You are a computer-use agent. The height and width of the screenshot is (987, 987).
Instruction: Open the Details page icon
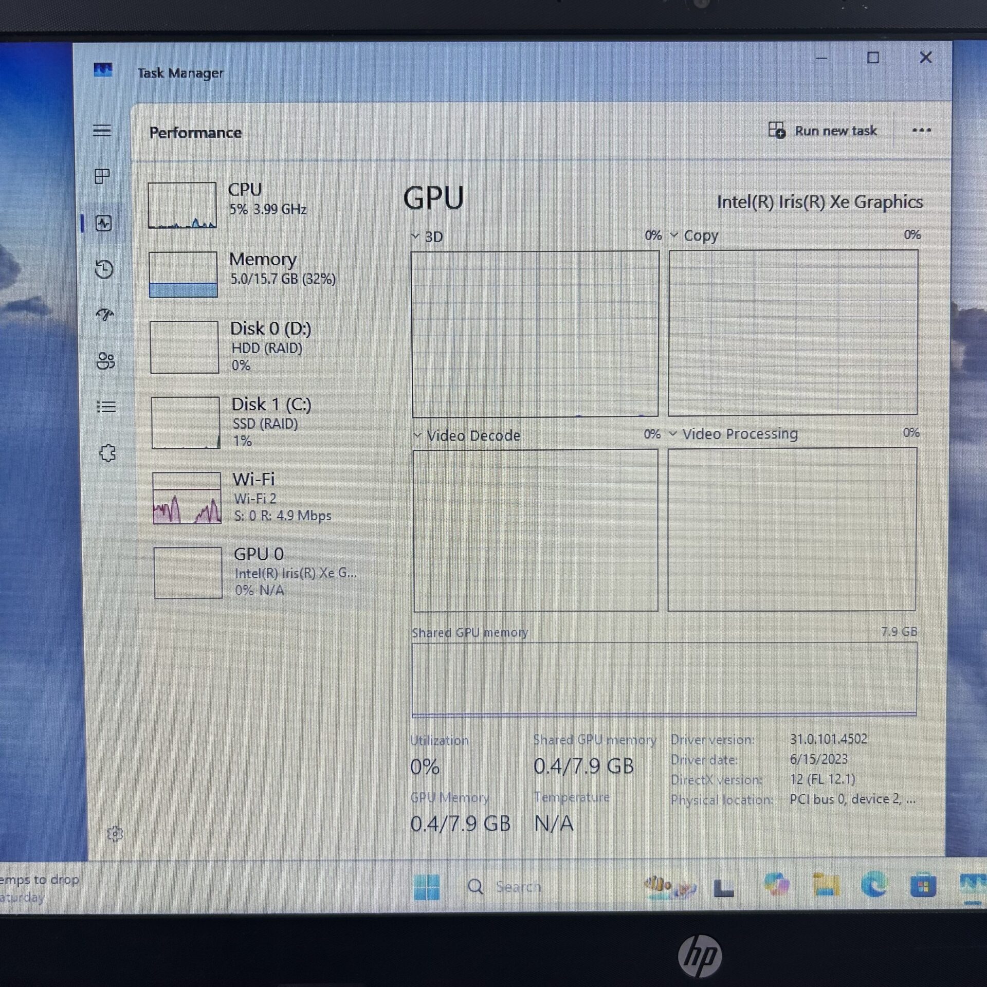coord(106,407)
